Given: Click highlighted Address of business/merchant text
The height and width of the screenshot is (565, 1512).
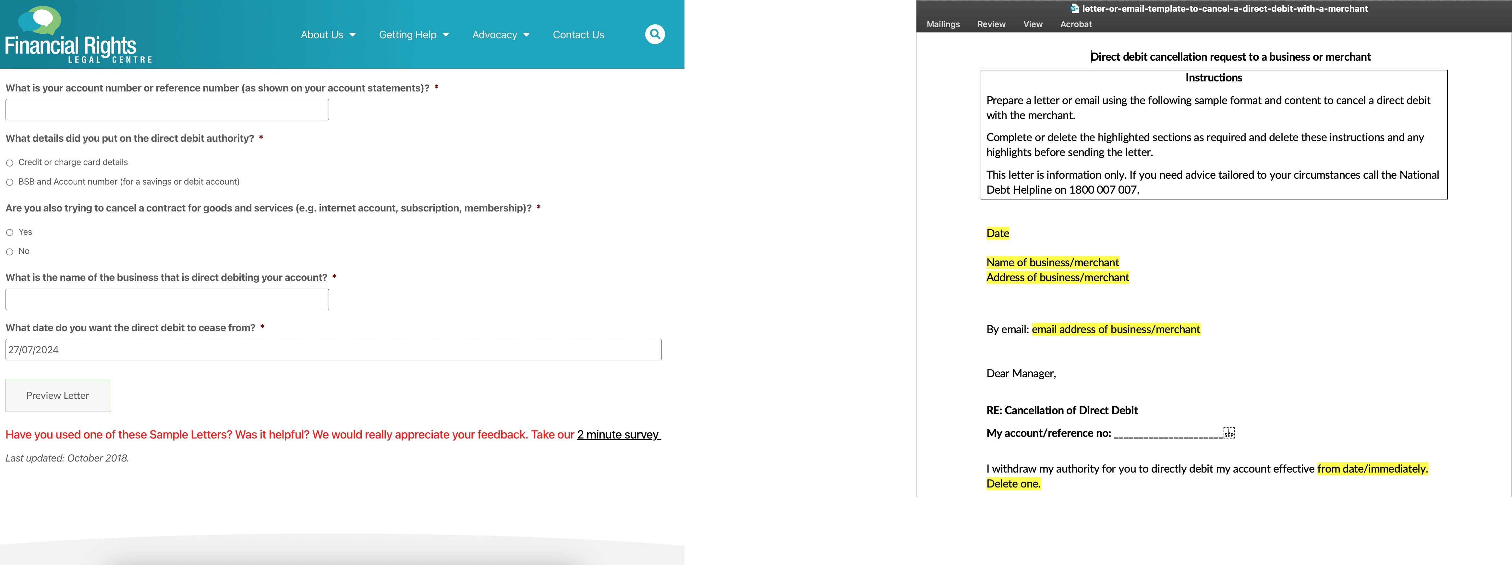Looking at the screenshot, I should click(1058, 278).
